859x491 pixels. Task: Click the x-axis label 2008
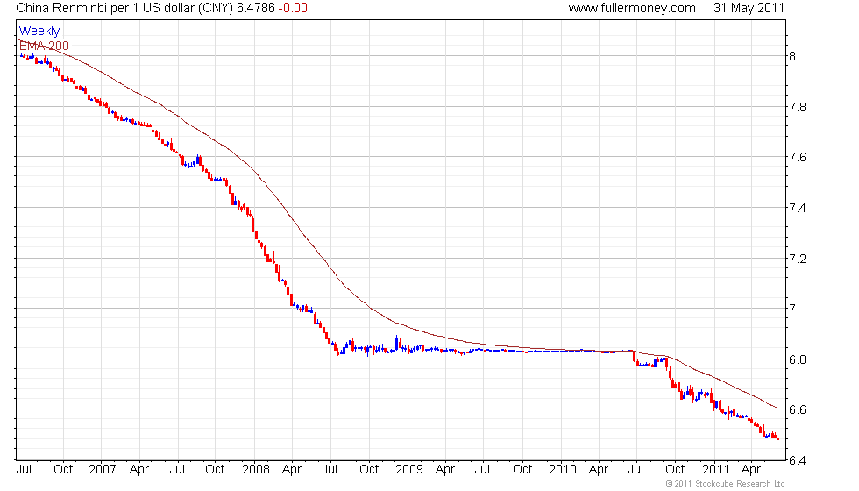(x=256, y=470)
